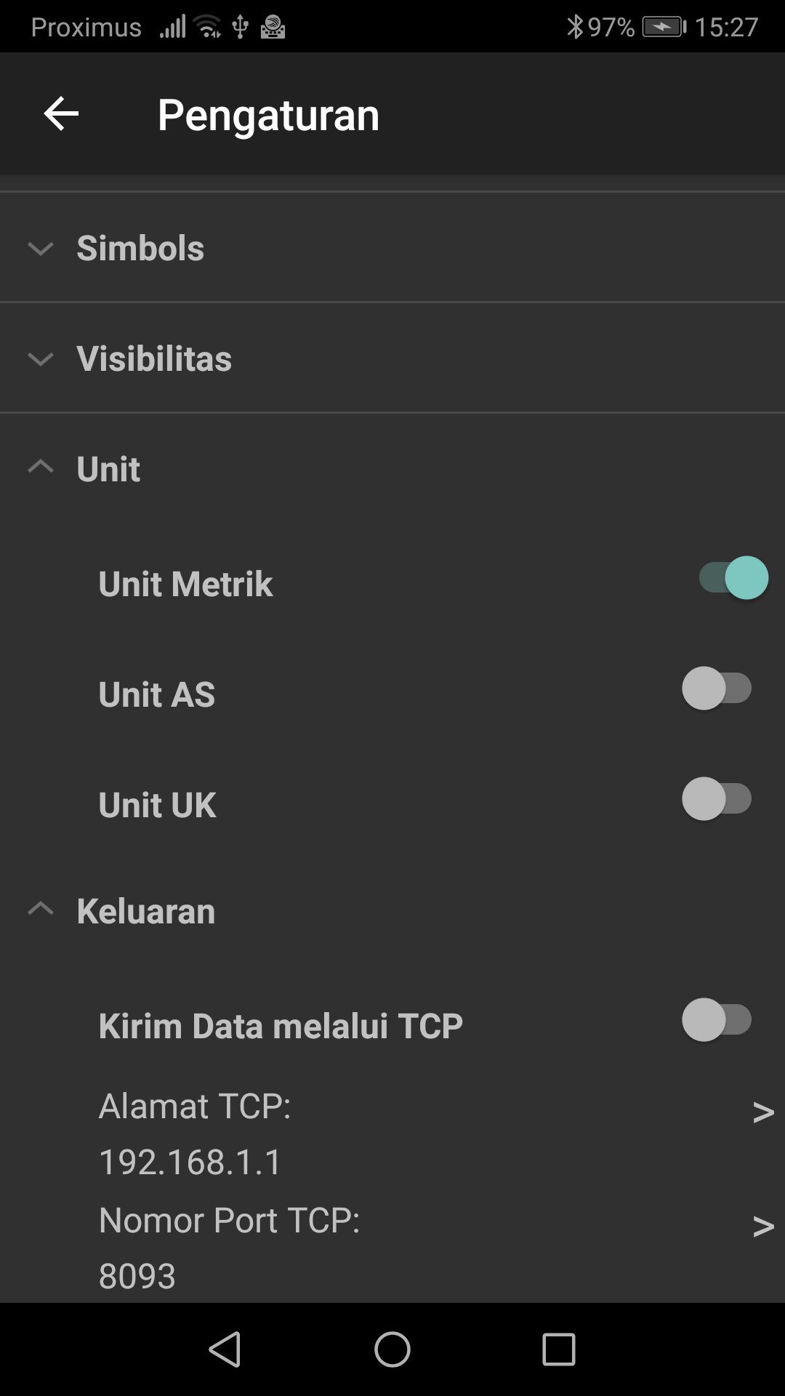Enable the Unit AS switch
This screenshot has width=785, height=1396.
tap(717, 689)
